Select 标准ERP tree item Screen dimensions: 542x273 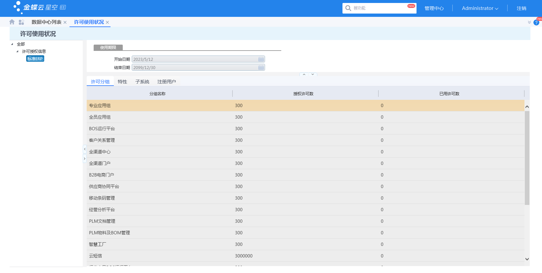35,58
